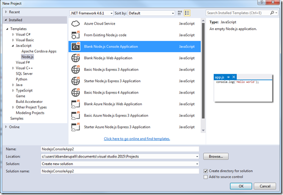This screenshot has width=283, height=195.
Task: Click the Blank Azure Node.js Web Application icon
Action: tap(76, 104)
